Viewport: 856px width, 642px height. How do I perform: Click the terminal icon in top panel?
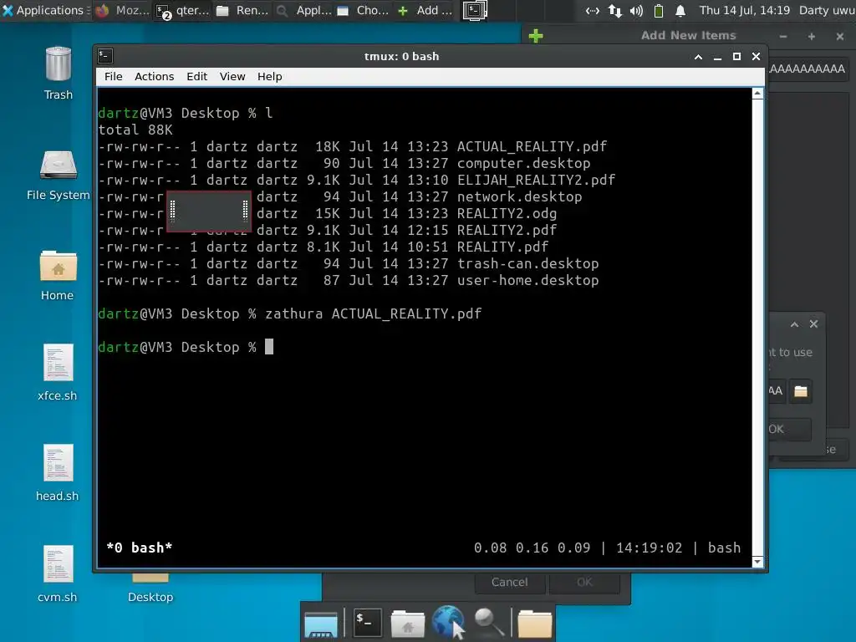(x=475, y=10)
